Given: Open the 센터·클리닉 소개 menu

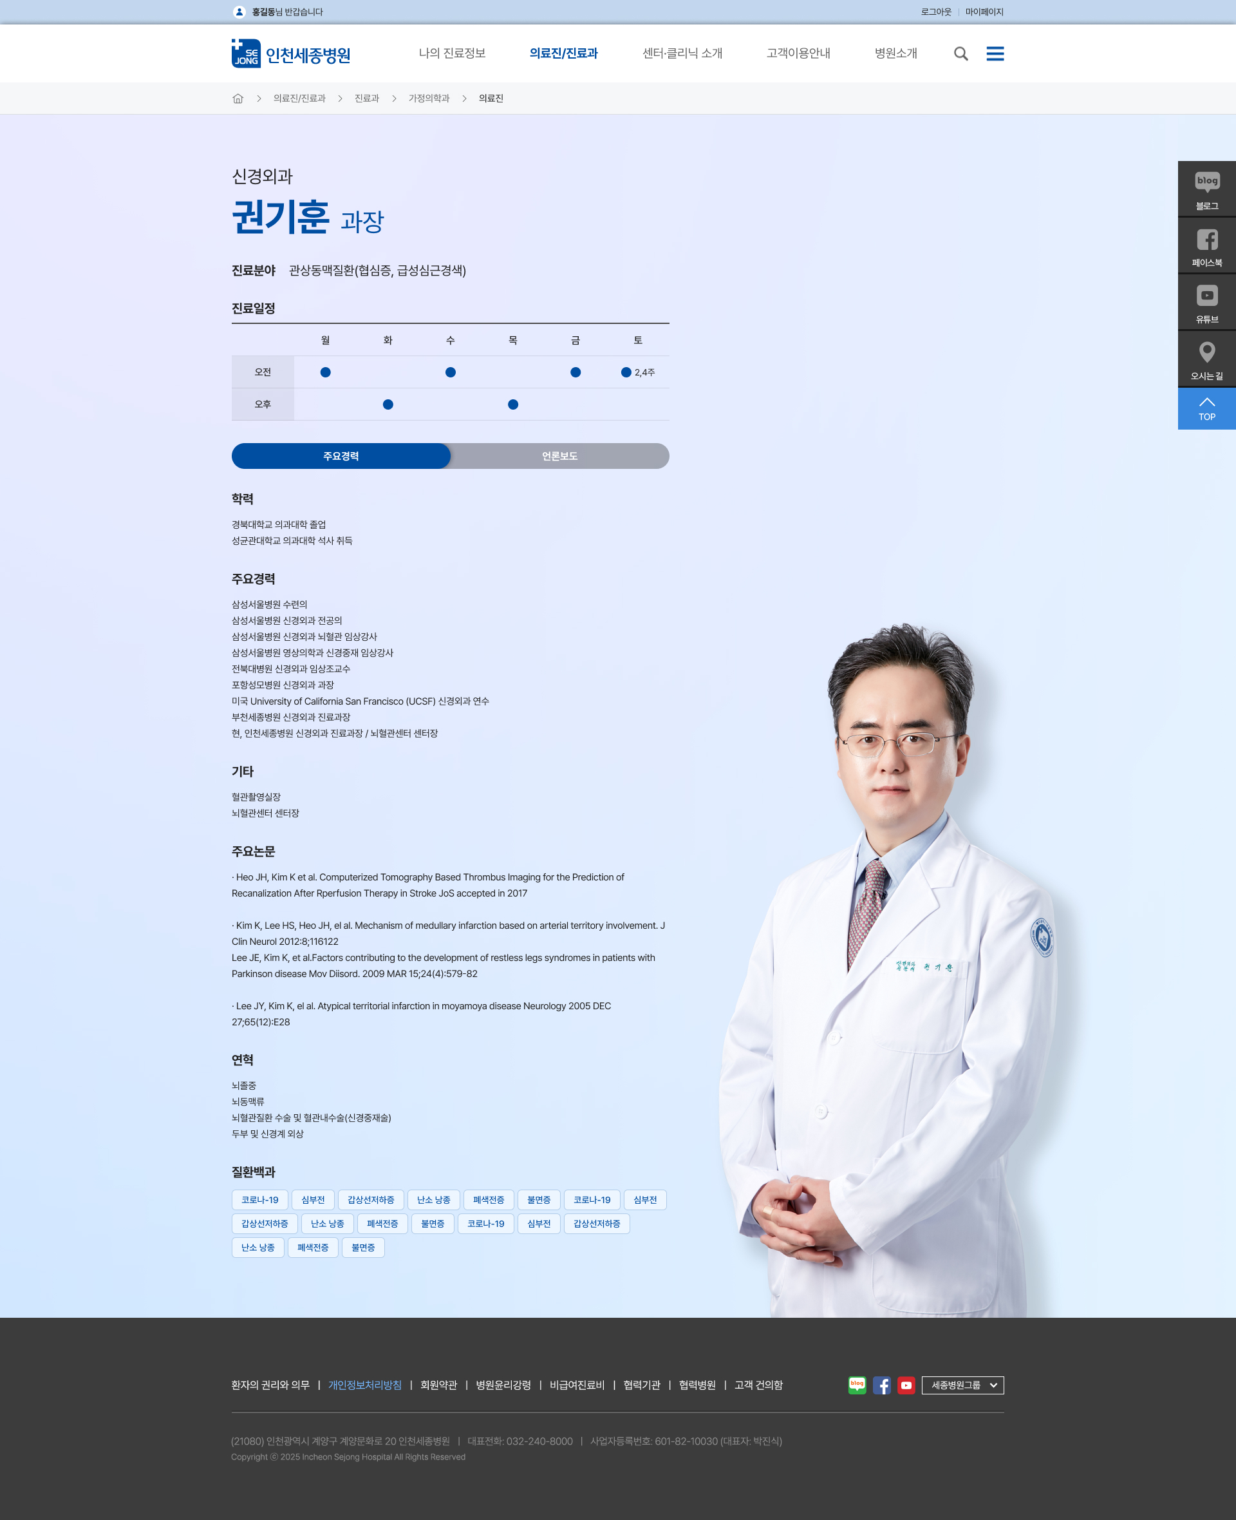Looking at the screenshot, I should (682, 53).
